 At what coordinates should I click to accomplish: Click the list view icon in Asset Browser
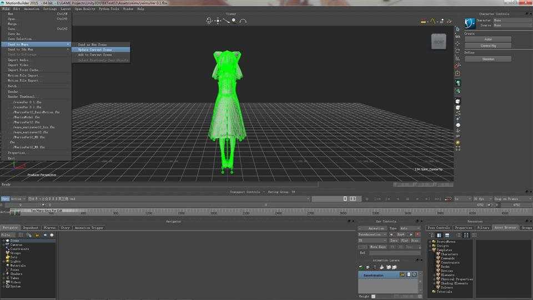click(x=459, y=235)
